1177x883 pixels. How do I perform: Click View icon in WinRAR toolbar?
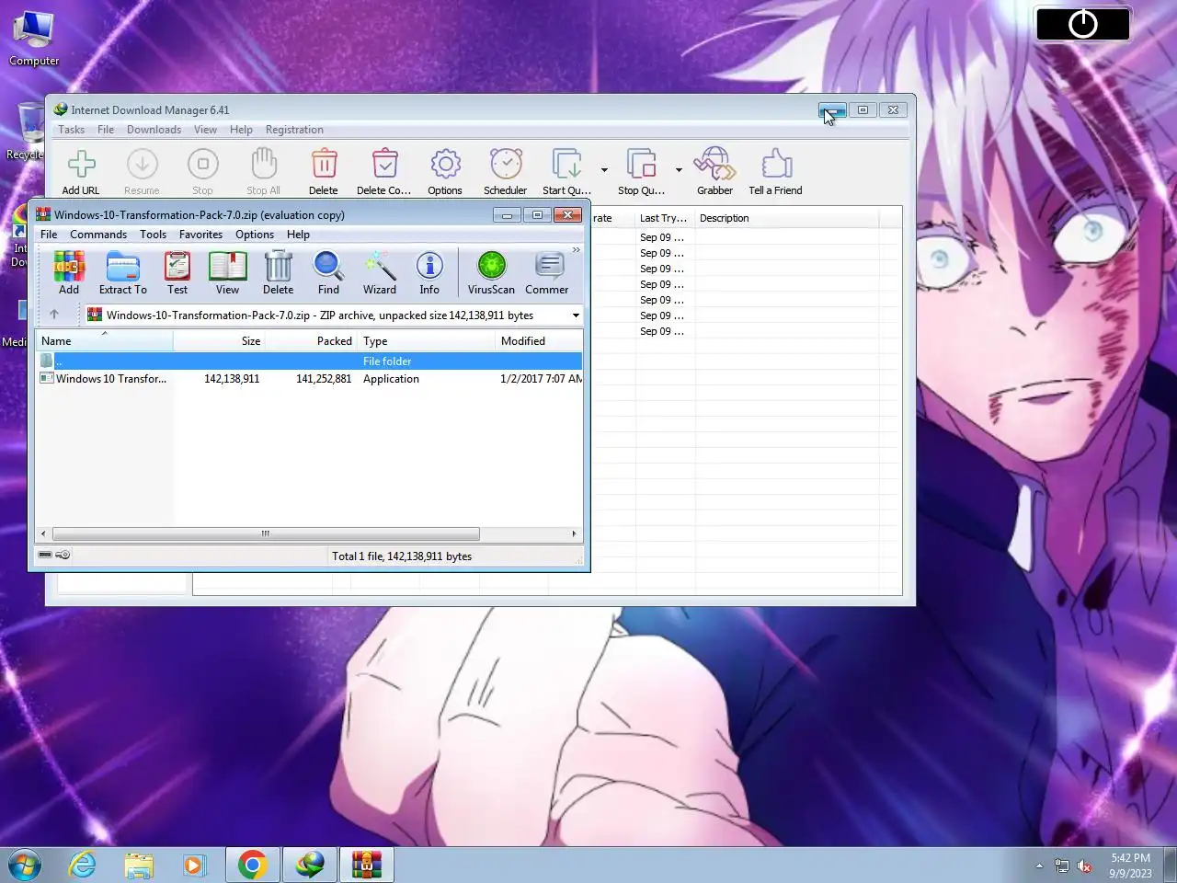[x=227, y=273]
